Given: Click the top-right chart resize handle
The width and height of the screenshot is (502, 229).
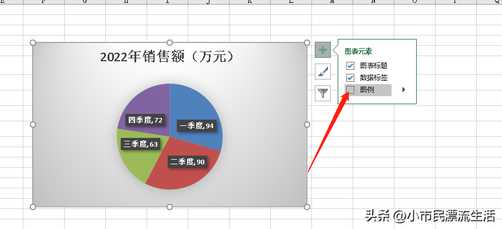Looking at the screenshot, I should click(x=307, y=42).
